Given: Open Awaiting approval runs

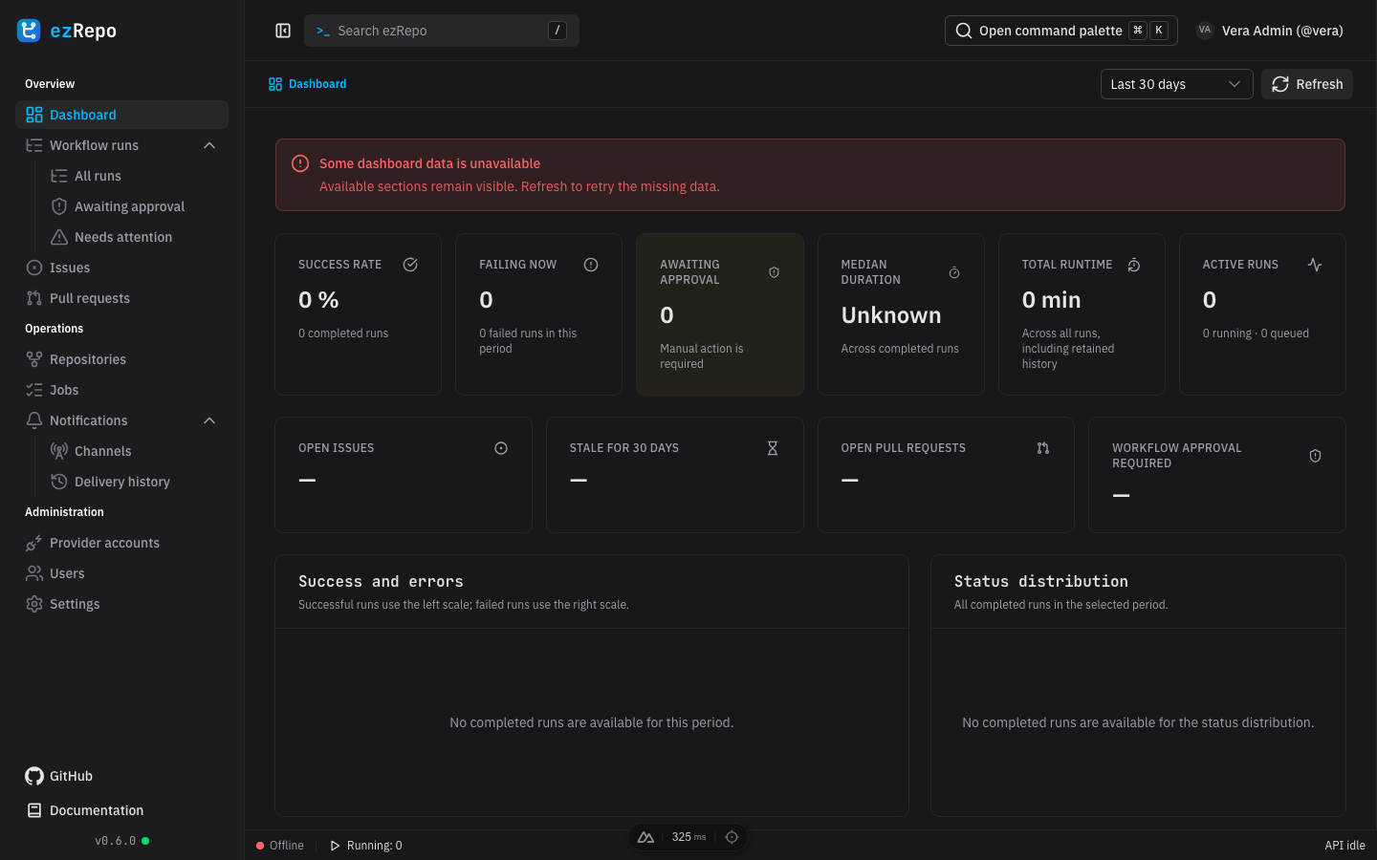Looking at the screenshot, I should click(x=134, y=206).
